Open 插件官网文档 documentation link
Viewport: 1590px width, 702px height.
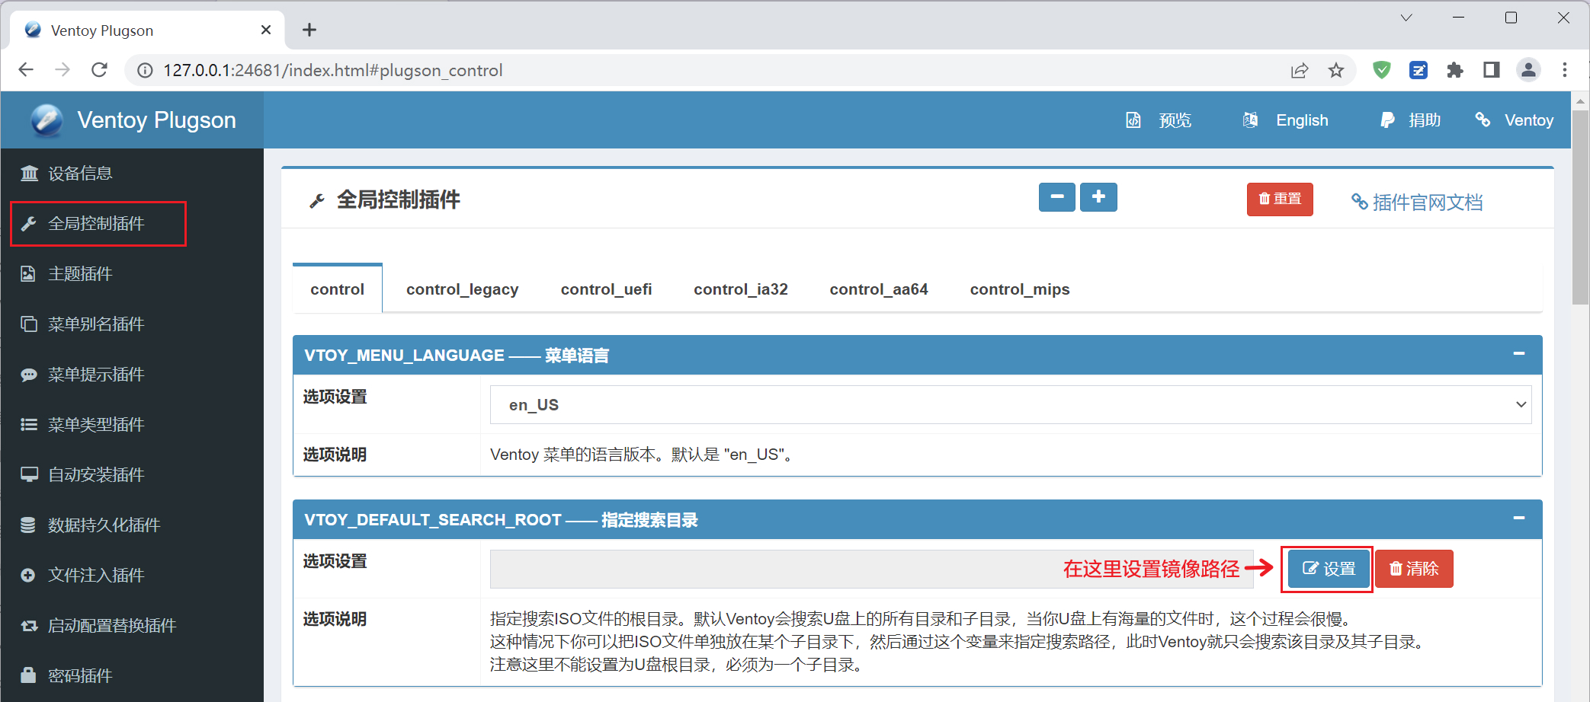tap(1417, 203)
